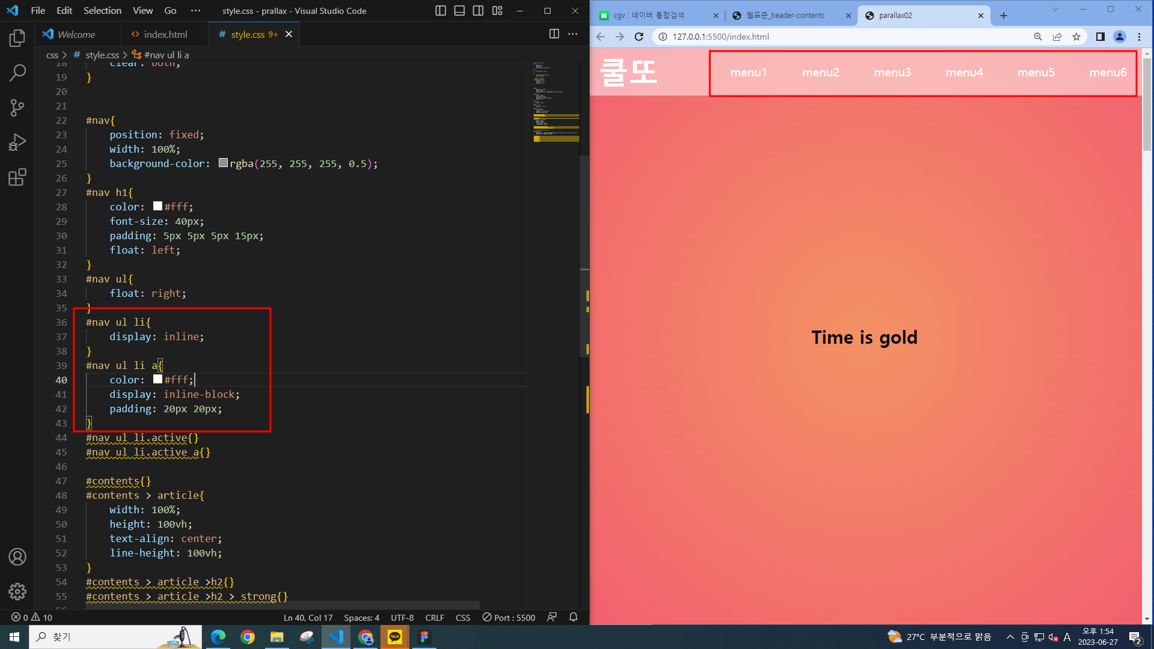This screenshot has height=649, width=1154.
Task: Open the Selection menu
Action: click(102, 11)
